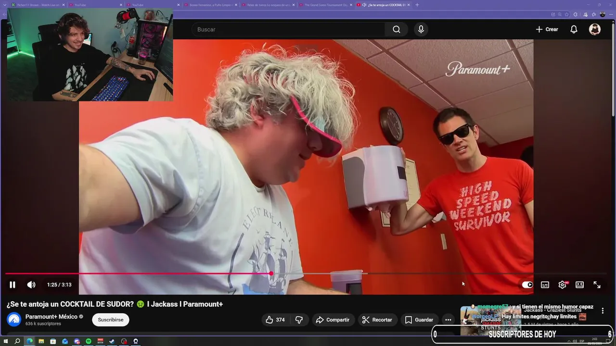Open the account avatar menu
The height and width of the screenshot is (346, 616).
point(595,29)
